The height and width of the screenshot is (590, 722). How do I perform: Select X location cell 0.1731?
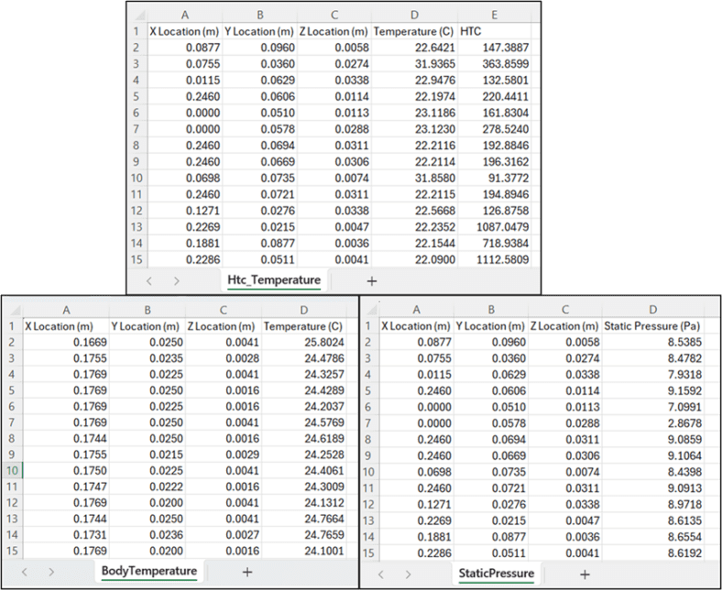click(x=66, y=535)
